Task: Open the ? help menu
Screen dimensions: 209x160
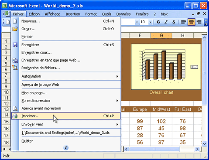Action: coord(155,14)
